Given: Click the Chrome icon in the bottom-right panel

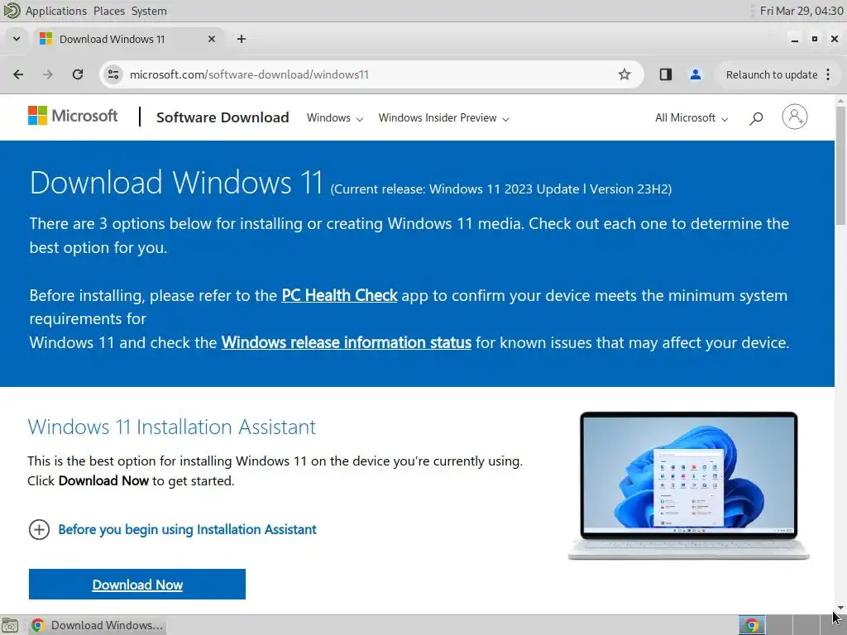Looking at the screenshot, I should tap(751, 625).
